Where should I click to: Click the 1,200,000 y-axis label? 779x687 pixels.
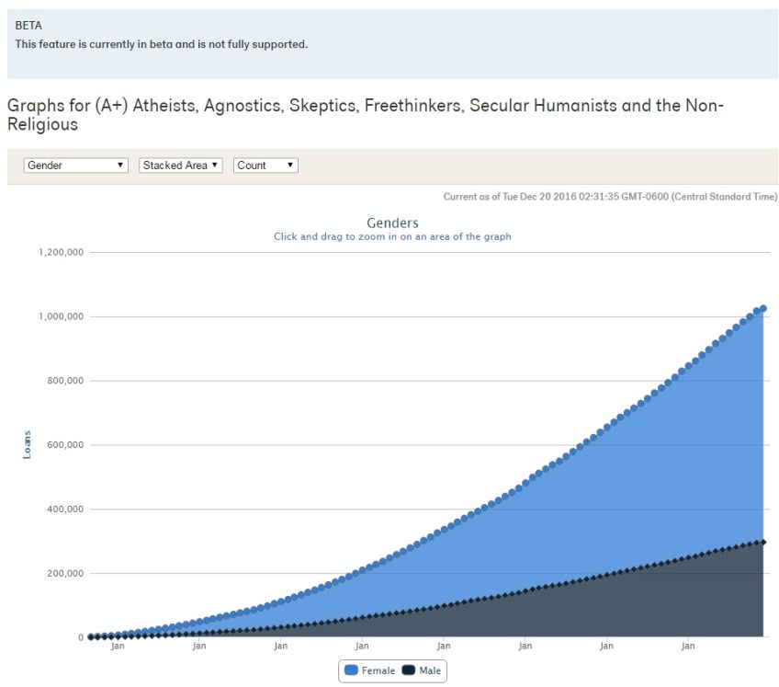tap(62, 252)
